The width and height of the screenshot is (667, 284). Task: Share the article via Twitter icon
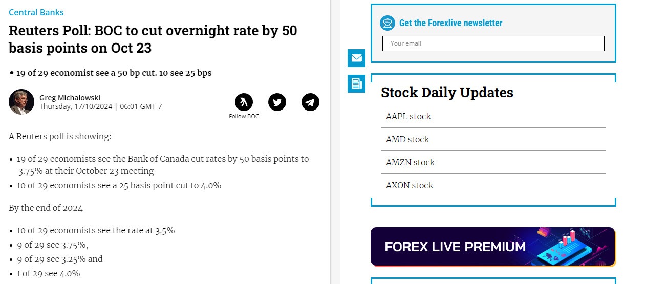tap(277, 102)
